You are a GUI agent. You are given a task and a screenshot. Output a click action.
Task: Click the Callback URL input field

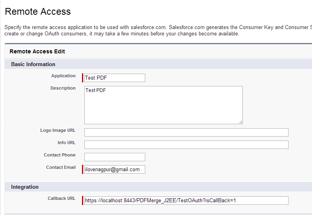coord(186,201)
